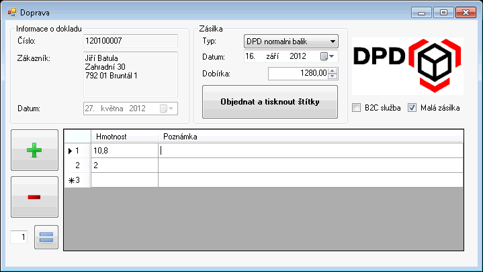
Task: Click the Doprava window icon in title bar
Action: click(x=12, y=12)
